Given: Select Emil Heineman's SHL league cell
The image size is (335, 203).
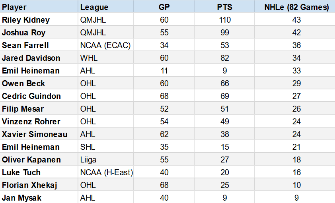Looking at the screenshot, I should pos(106,147).
